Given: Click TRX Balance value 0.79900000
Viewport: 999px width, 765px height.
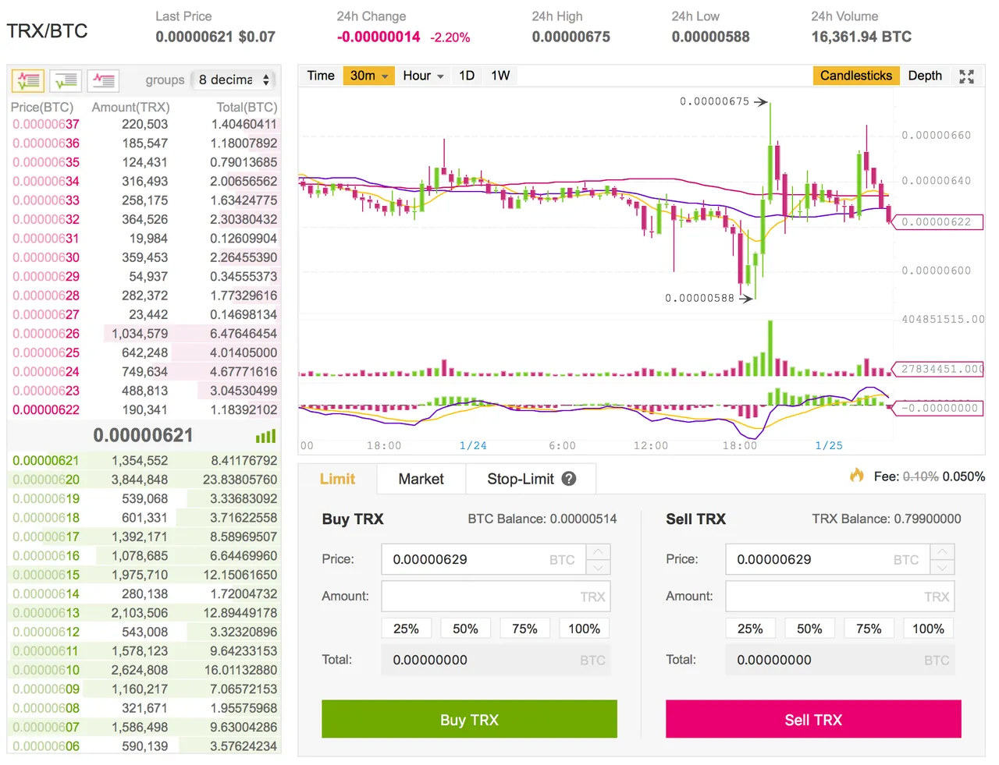Looking at the screenshot, I should pos(927,519).
